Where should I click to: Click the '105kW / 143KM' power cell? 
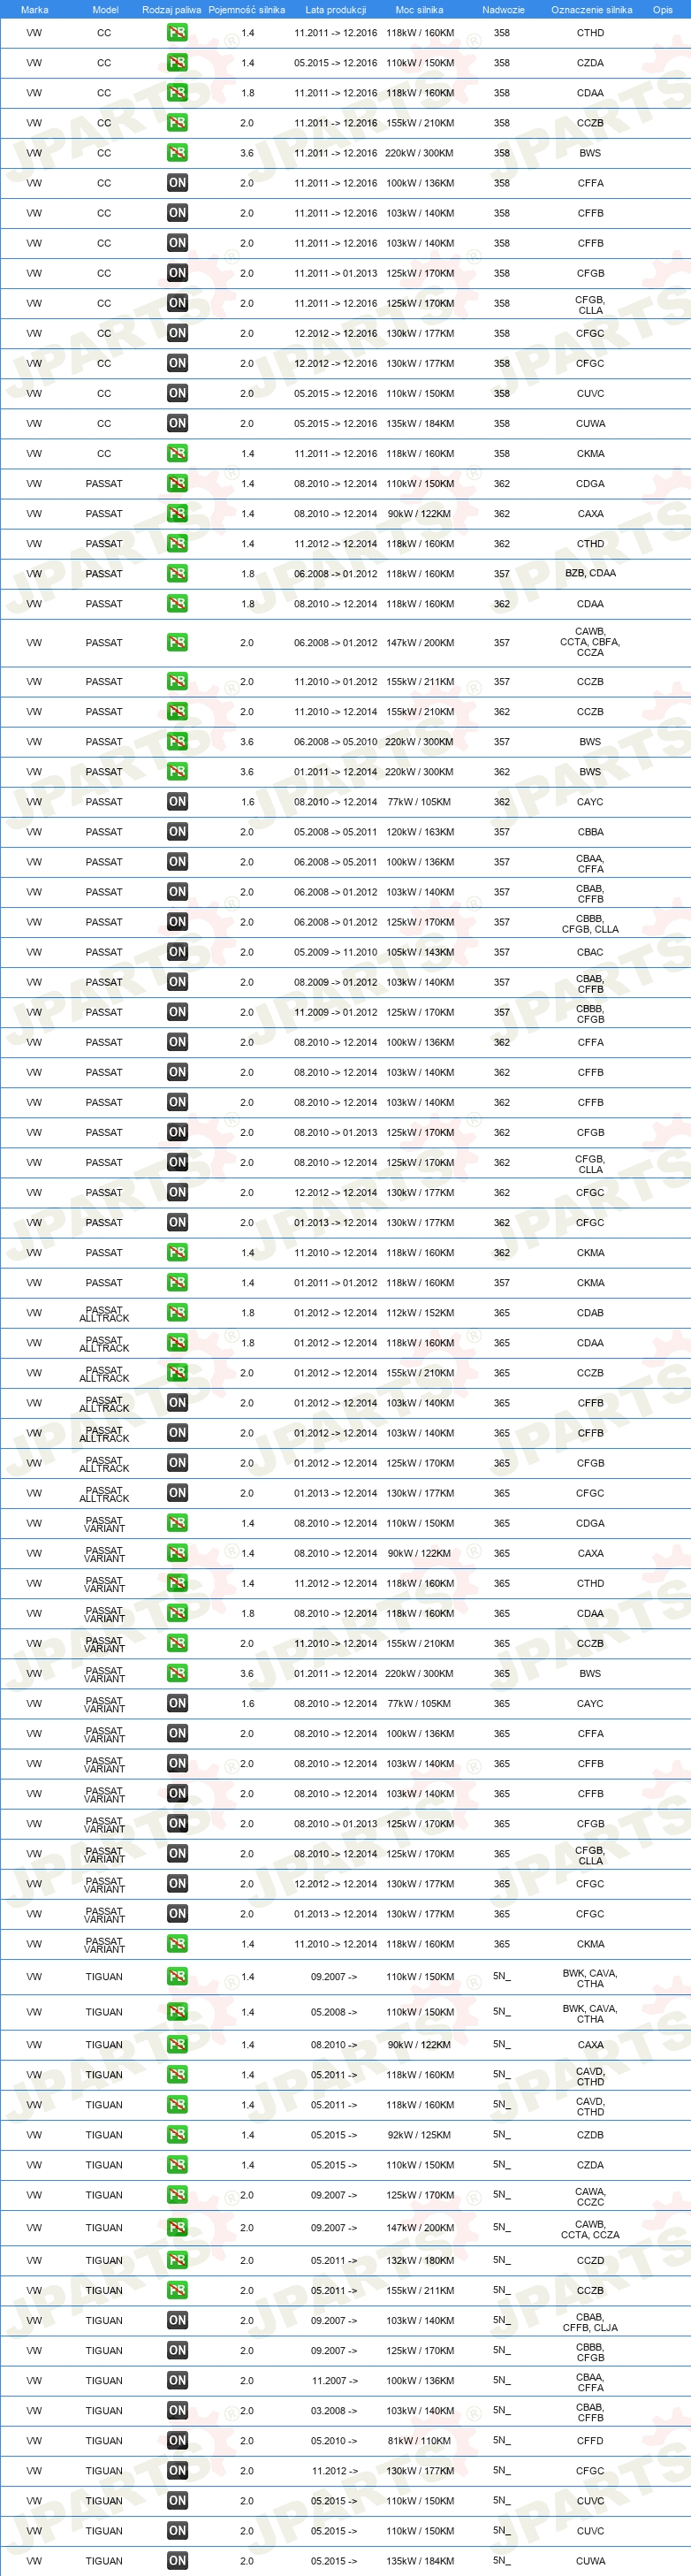[x=420, y=951]
